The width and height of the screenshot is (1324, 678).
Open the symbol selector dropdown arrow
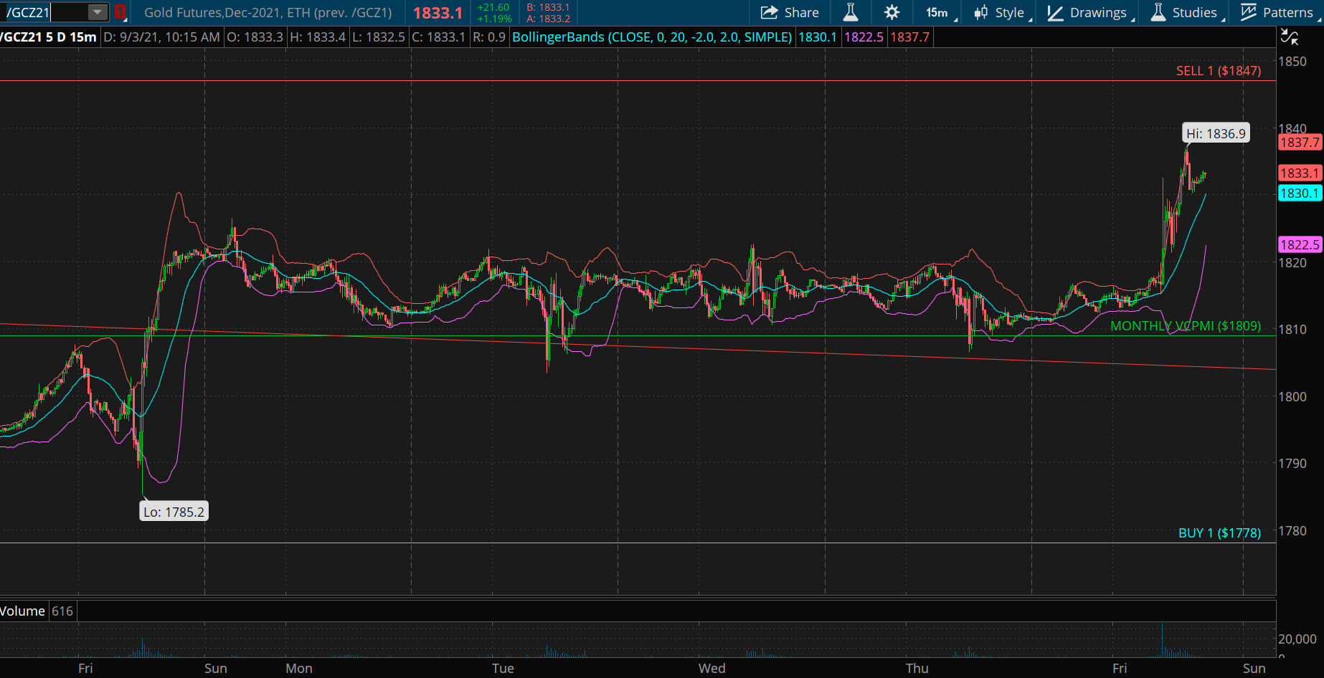coord(97,12)
